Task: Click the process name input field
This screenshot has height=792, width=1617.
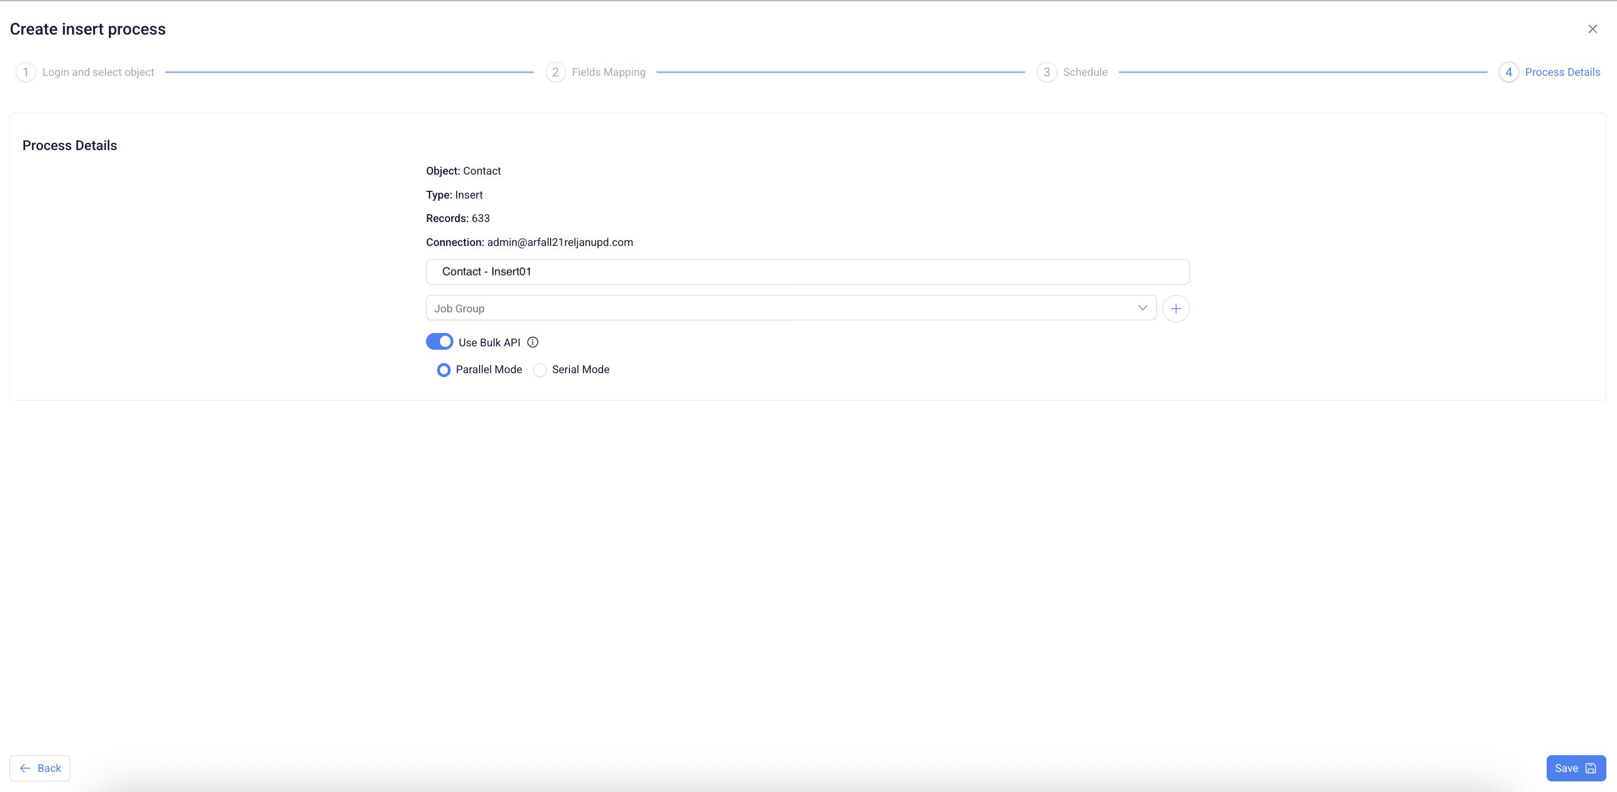Action: tap(807, 272)
